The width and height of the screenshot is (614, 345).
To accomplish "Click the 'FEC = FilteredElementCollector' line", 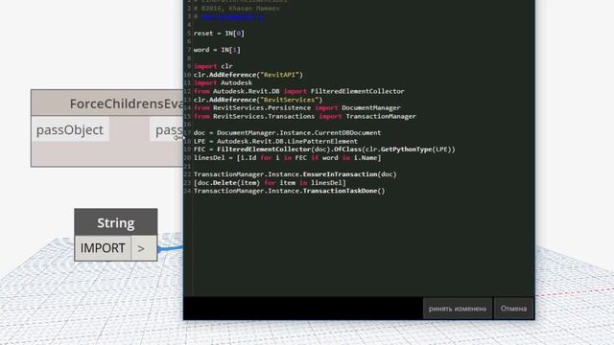I will pos(324,149).
